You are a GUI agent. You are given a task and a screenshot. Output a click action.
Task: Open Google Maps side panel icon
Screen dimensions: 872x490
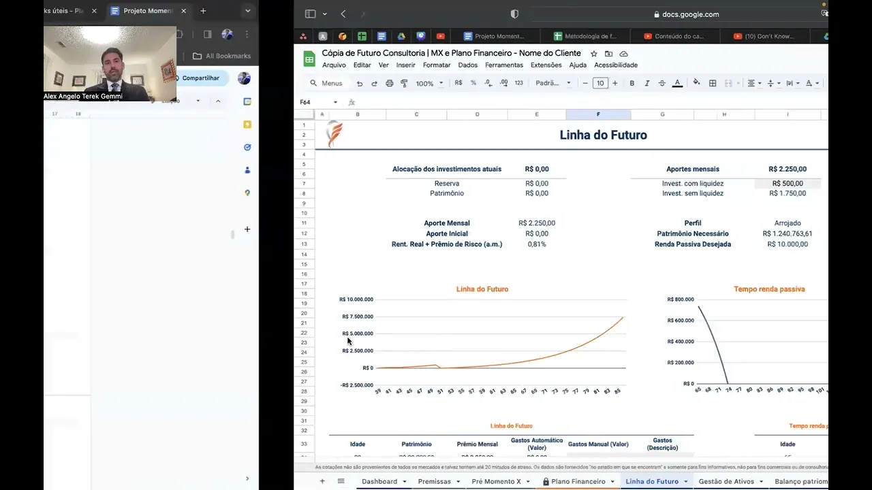click(247, 193)
